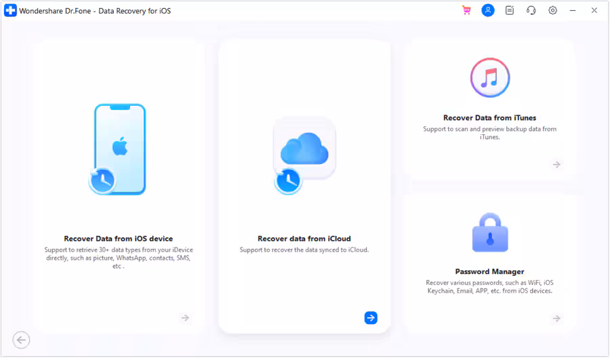Open Recover Data from iTunes heading
The image size is (610, 358).
pyautogui.click(x=490, y=117)
